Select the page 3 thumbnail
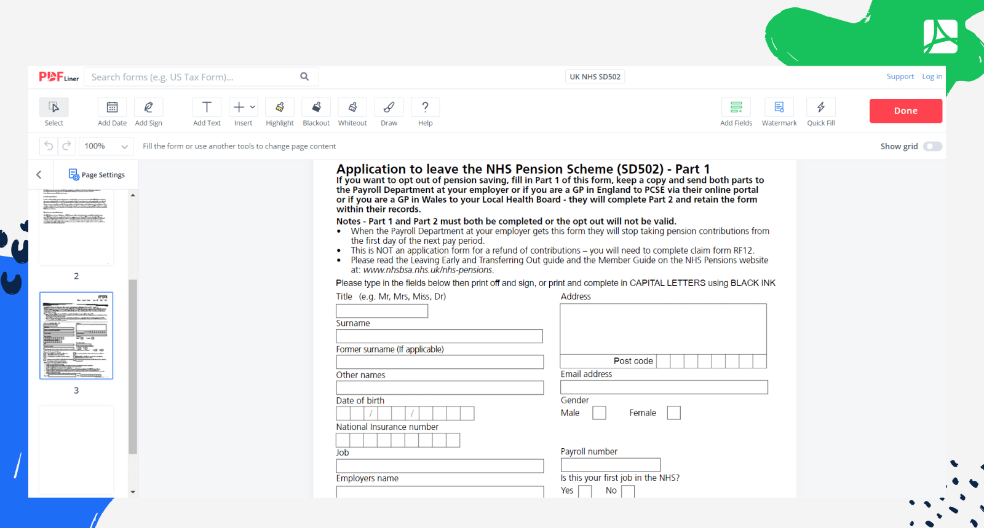The image size is (984, 528). point(76,336)
